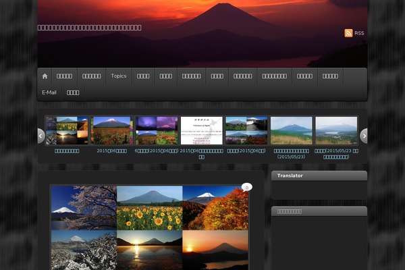Show previous carousel items with left arrow

(x=41, y=136)
